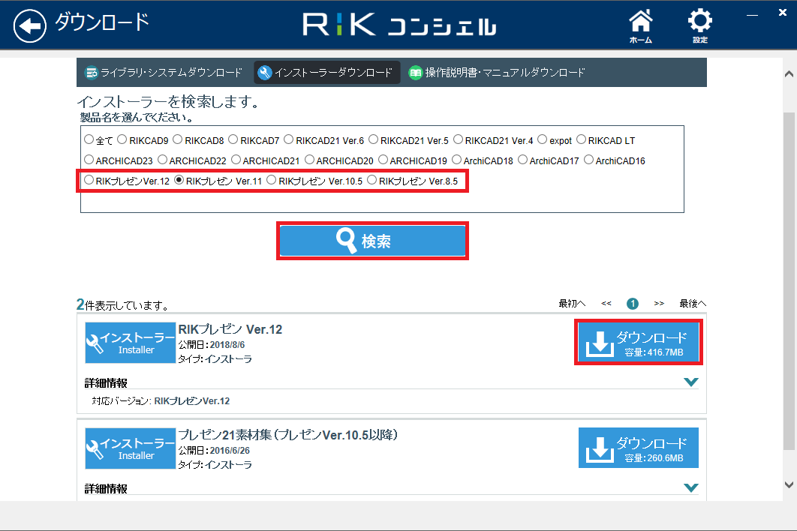Select RIKCAD21 Ver.5 option
Viewport: 797px width, 531px height.
pos(374,139)
